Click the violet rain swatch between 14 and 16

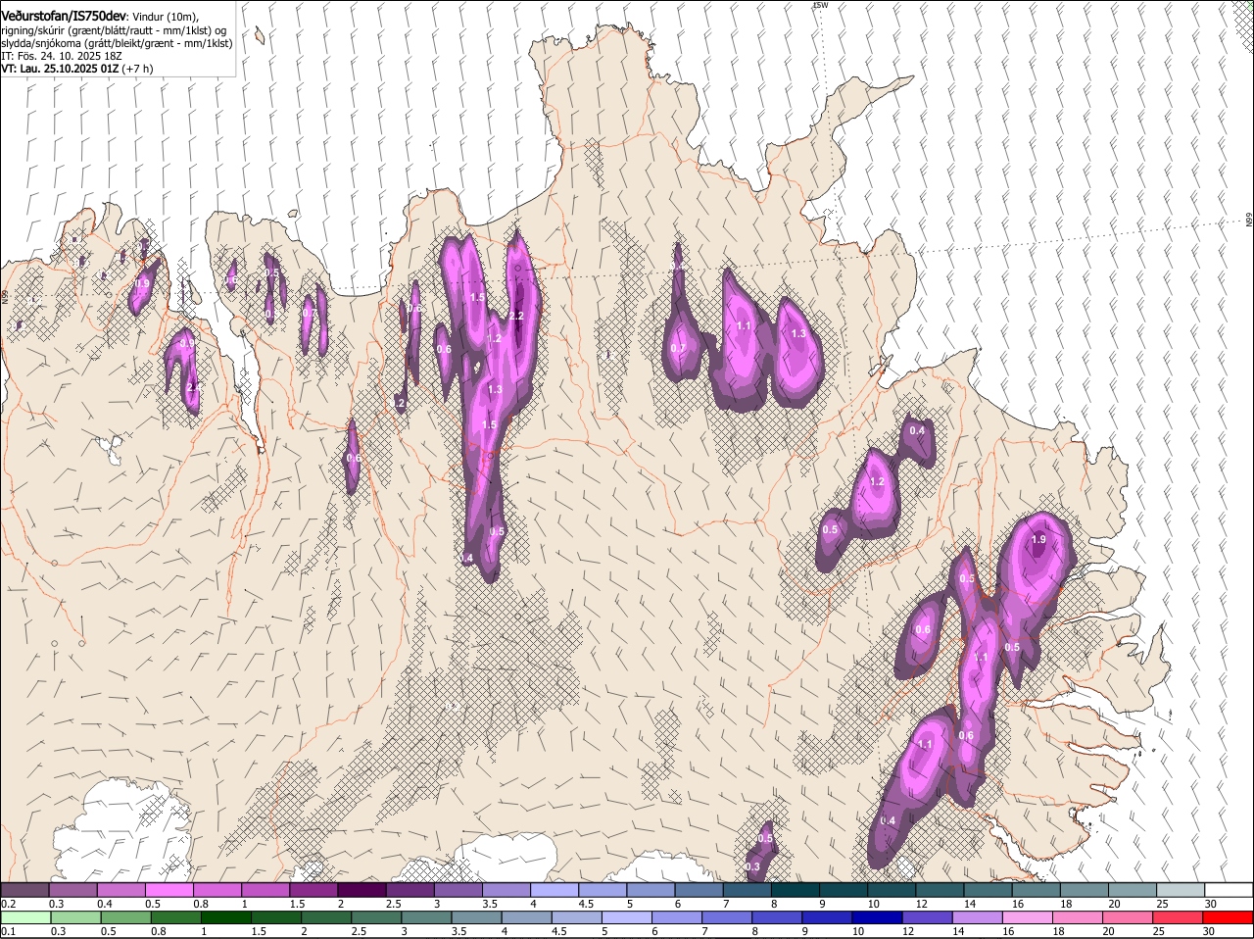[977, 917]
